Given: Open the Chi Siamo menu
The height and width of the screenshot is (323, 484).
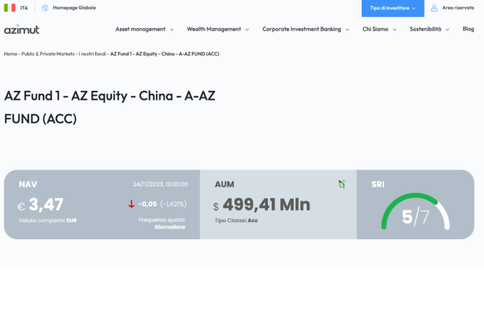Looking at the screenshot, I should pyautogui.click(x=376, y=29).
